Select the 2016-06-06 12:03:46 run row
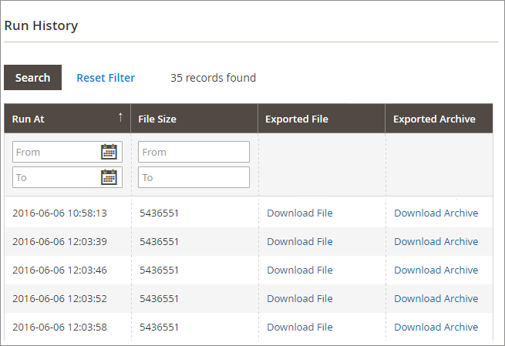Image resolution: width=505 pixels, height=346 pixels. pyautogui.click(x=59, y=270)
